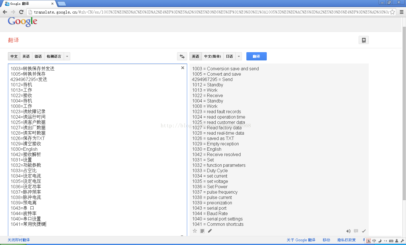Click the IME user person icon
The width and height of the screenshot is (406, 245).
tap(397, 241)
